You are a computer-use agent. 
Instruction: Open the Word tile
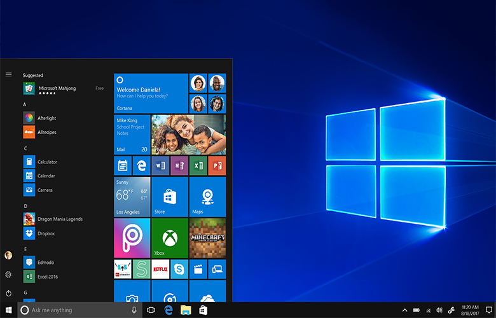point(160,165)
